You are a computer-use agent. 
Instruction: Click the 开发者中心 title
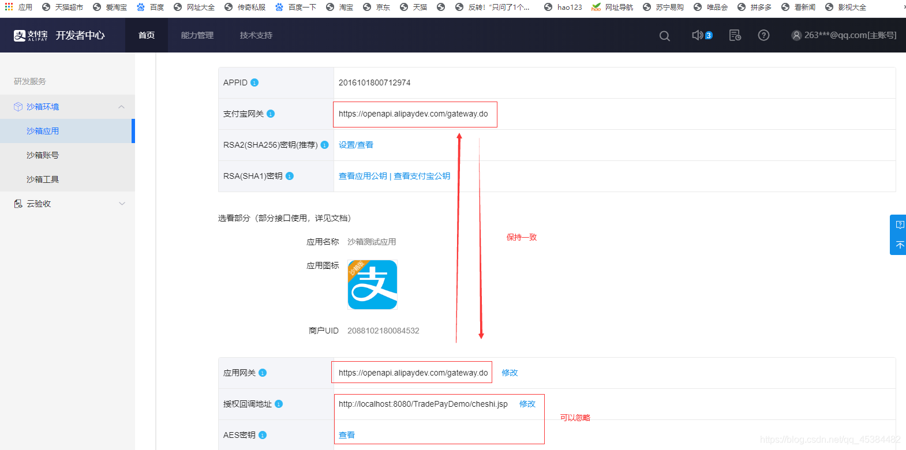coord(80,35)
